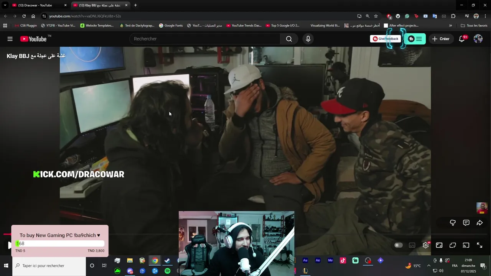This screenshot has height=276, width=491.
Task: Open Windows Start menu
Action: point(6,266)
